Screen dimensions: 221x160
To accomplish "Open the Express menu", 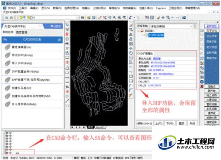I will pos(161,8).
